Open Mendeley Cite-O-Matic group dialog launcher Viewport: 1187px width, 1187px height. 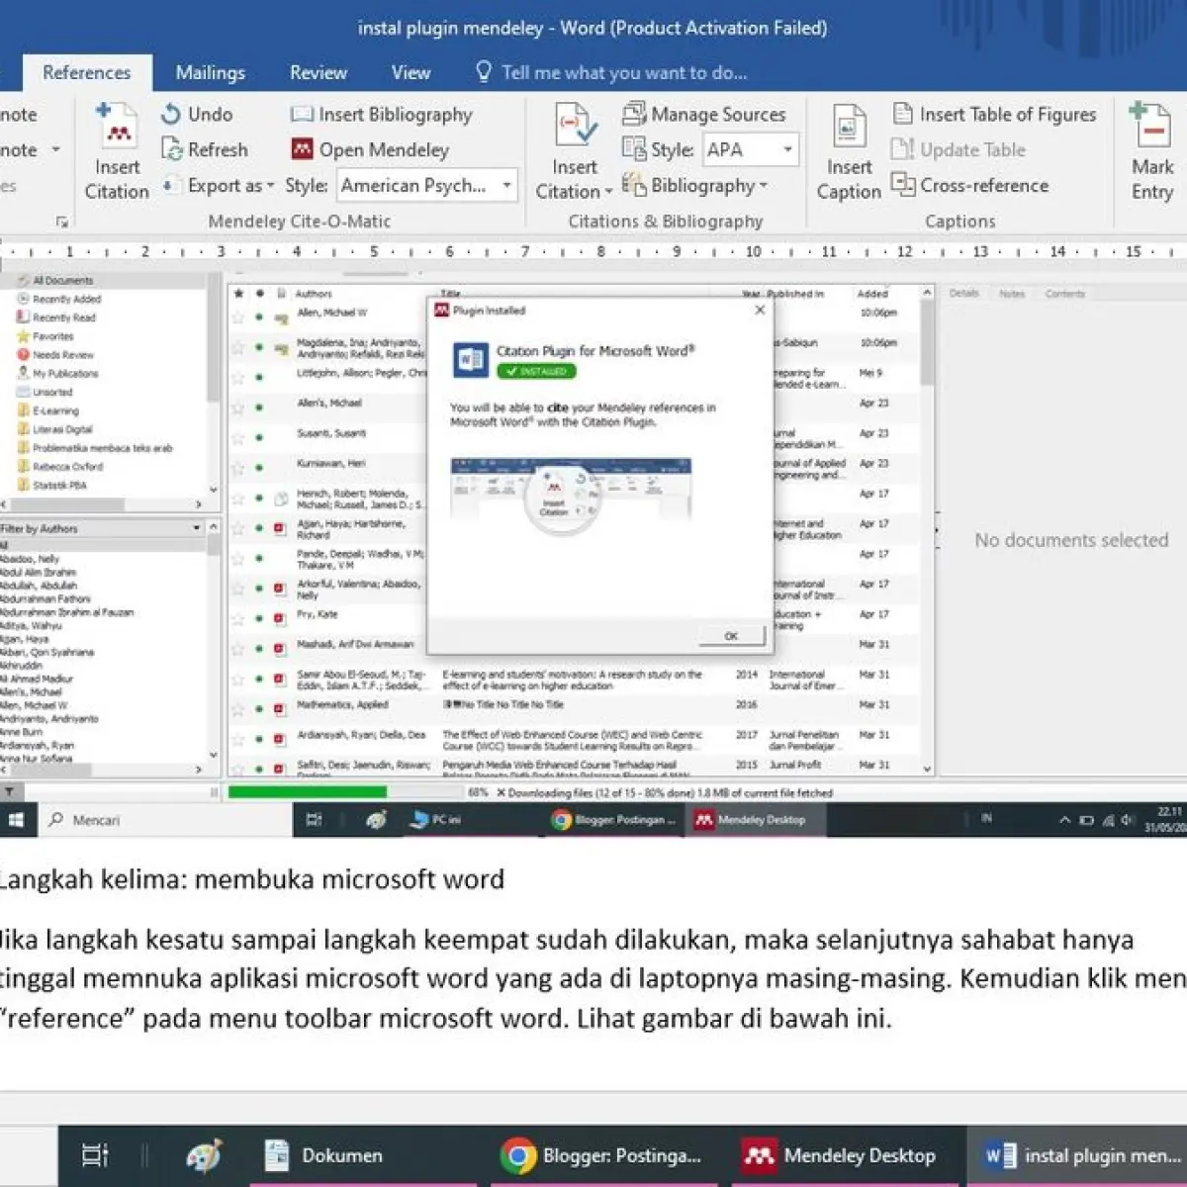(x=61, y=223)
